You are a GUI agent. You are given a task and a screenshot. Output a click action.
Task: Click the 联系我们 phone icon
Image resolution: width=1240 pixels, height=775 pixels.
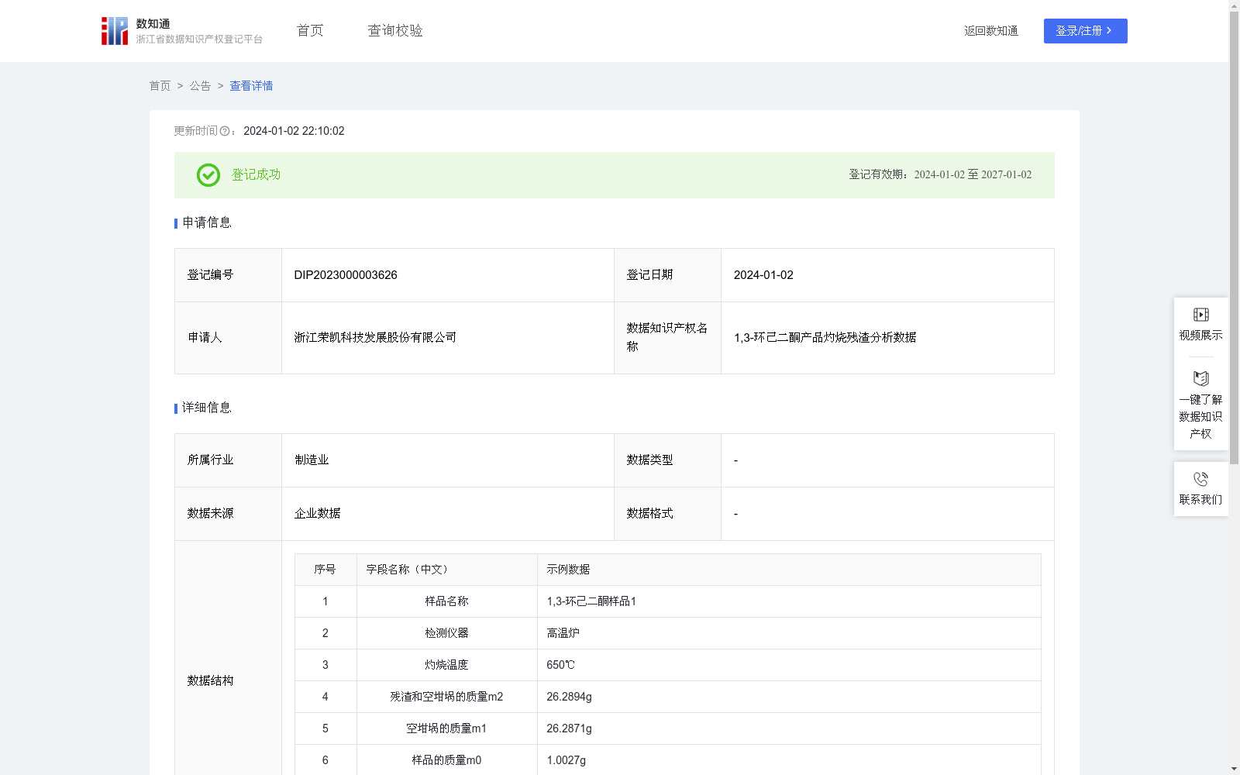click(1200, 479)
